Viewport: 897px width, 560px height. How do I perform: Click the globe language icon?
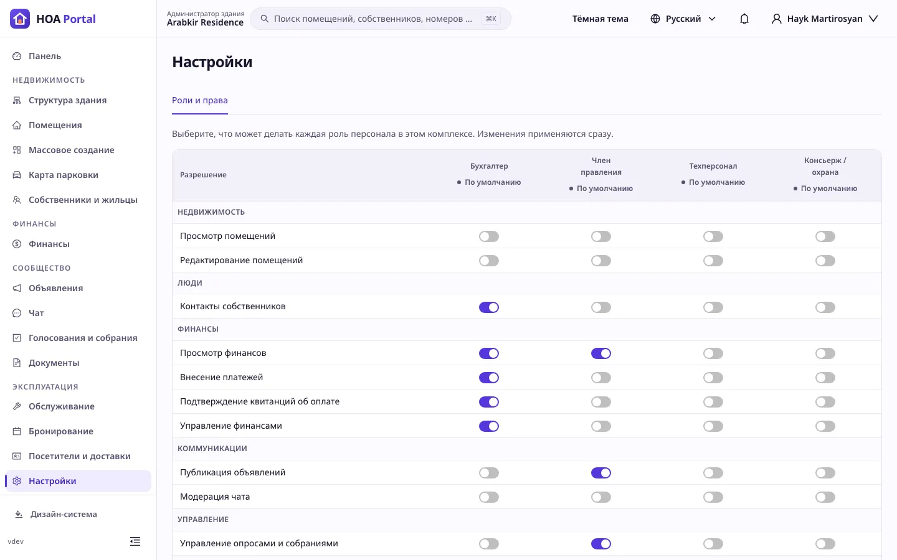(655, 19)
